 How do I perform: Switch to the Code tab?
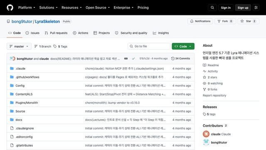[15, 33]
